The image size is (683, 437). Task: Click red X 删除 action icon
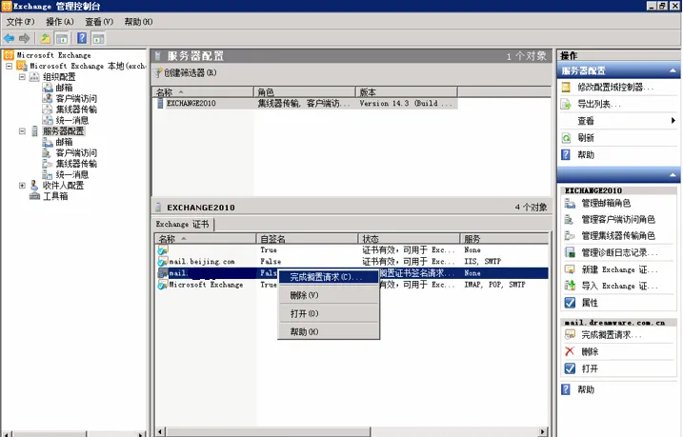(x=570, y=351)
